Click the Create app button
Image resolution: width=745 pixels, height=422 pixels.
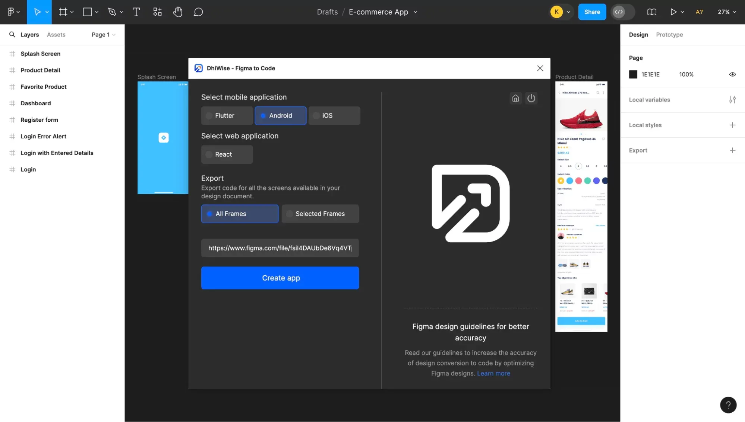[280, 278]
